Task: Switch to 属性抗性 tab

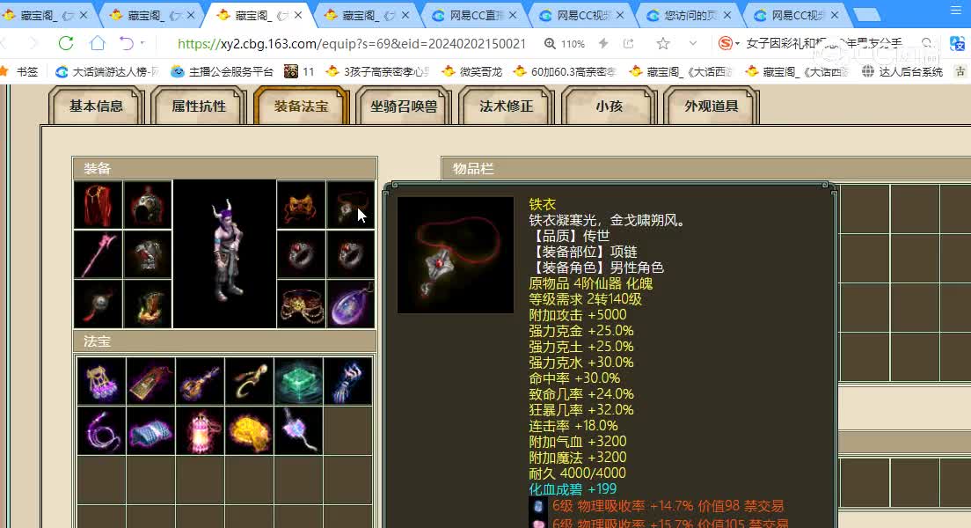Action: pos(199,106)
